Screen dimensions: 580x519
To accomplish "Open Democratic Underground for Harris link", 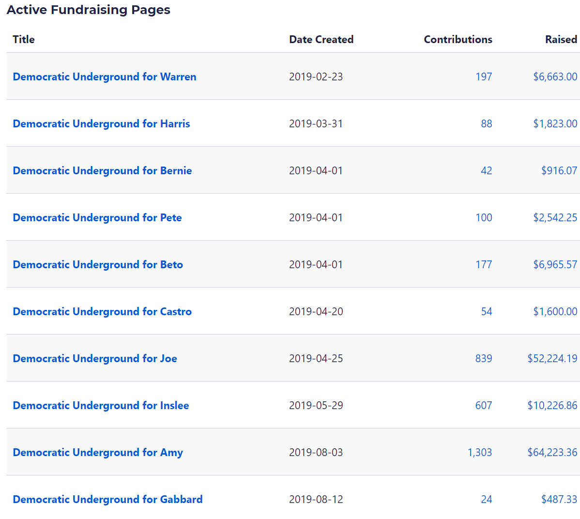I will [101, 123].
